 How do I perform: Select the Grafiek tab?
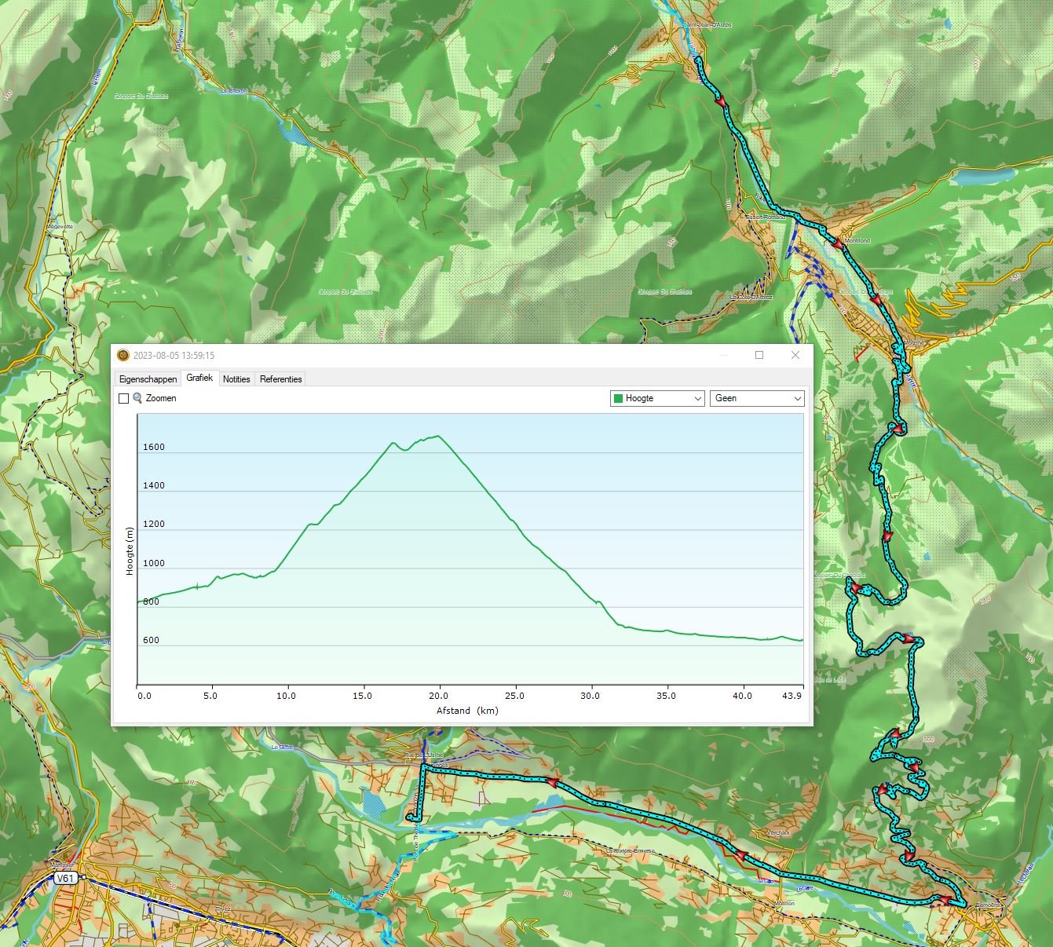199,378
